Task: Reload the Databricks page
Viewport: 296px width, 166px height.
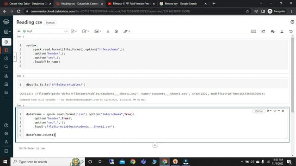Action: tap(18, 11)
